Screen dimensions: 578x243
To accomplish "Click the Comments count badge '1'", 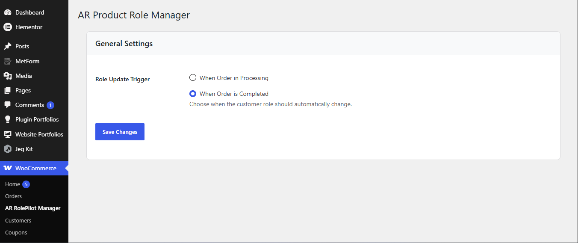I will 50,105.
